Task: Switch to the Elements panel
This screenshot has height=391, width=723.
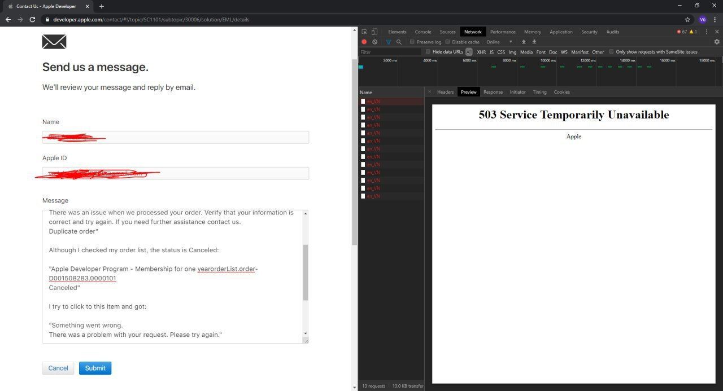Action: [x=397, y=32]
